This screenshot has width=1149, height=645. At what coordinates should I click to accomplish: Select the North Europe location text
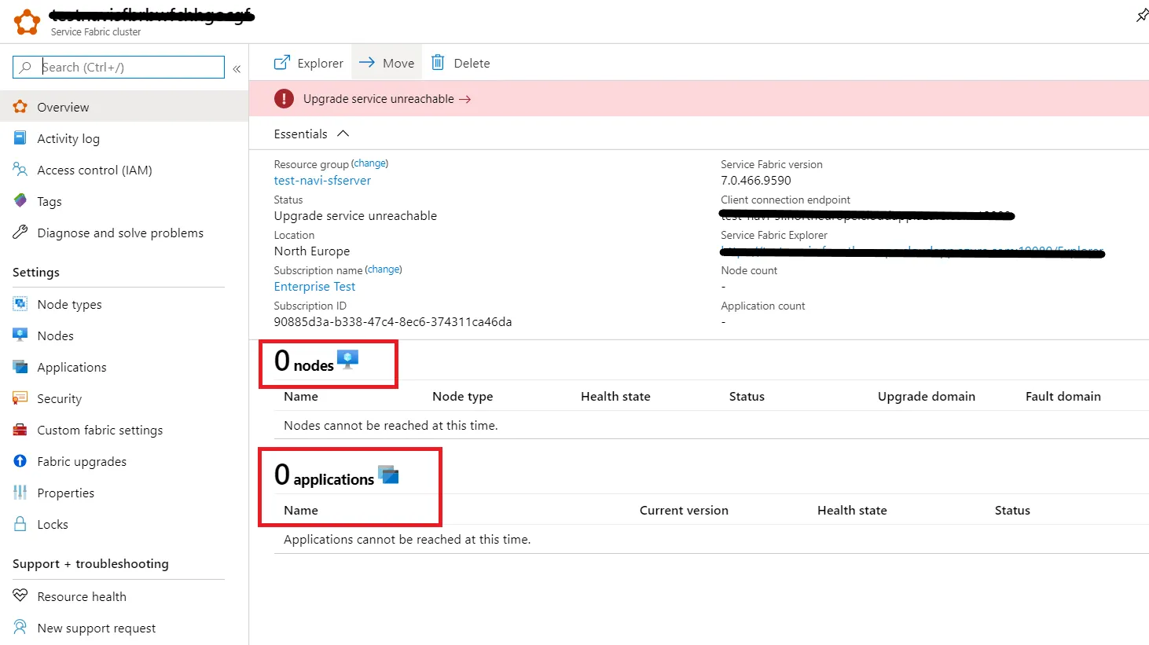tap(312, 251)
